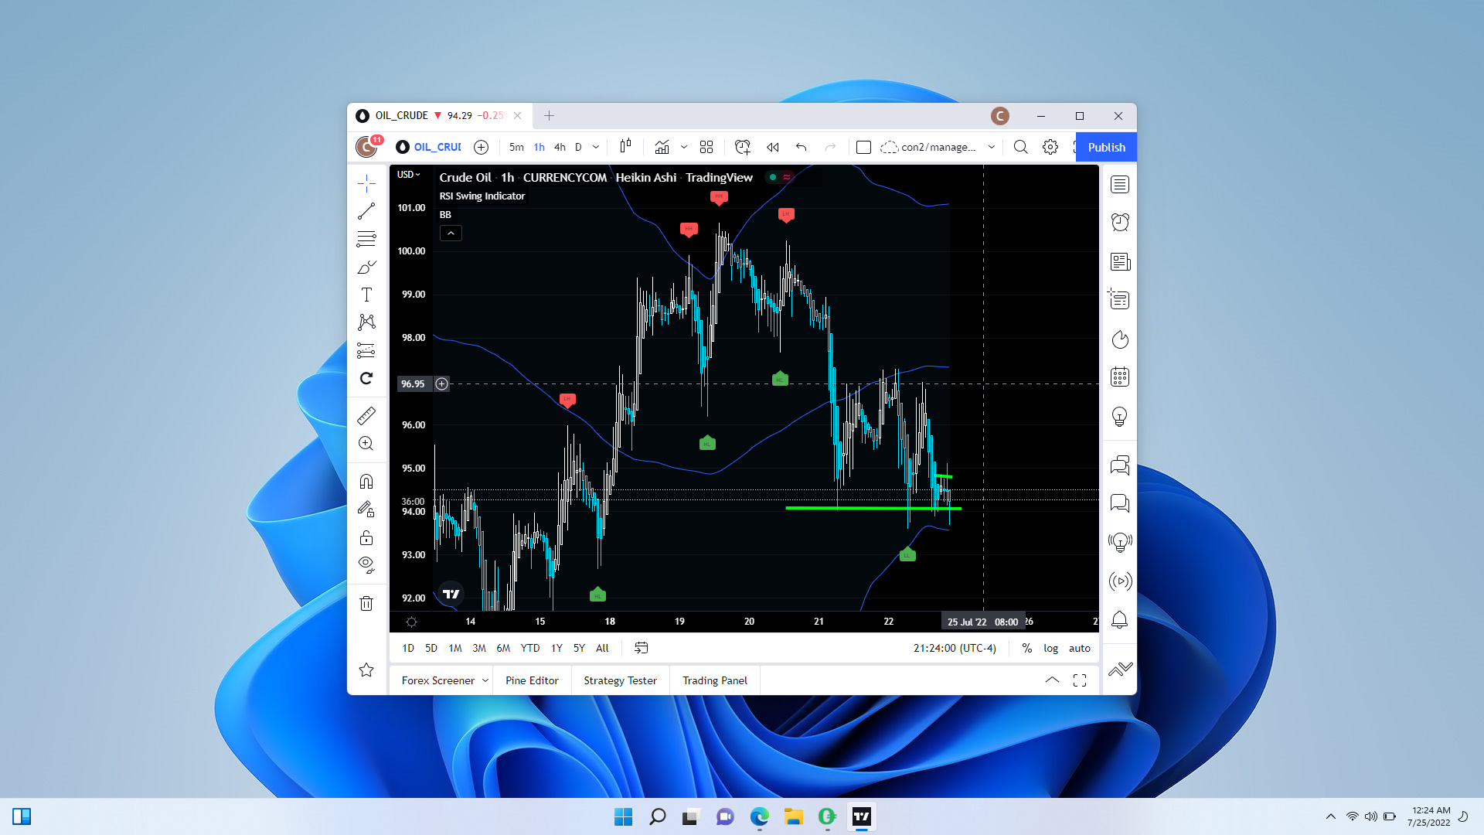This screenshot has height=835, width=1484.
Task: Open the Forex Screener dropdown arrow
Action: [485, 680]
